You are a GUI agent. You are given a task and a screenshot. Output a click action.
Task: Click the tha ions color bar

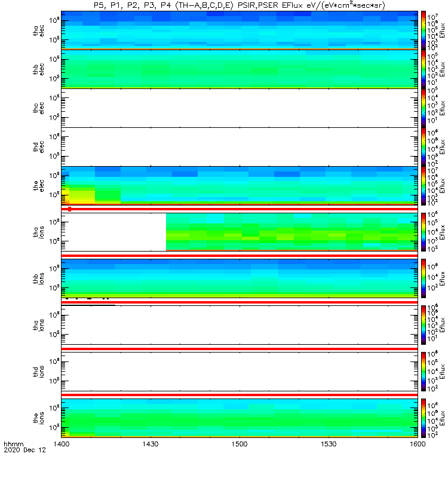tap(424, 232)
